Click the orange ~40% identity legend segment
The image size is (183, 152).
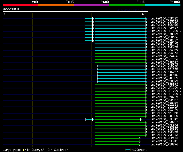[x=56, y=5]
